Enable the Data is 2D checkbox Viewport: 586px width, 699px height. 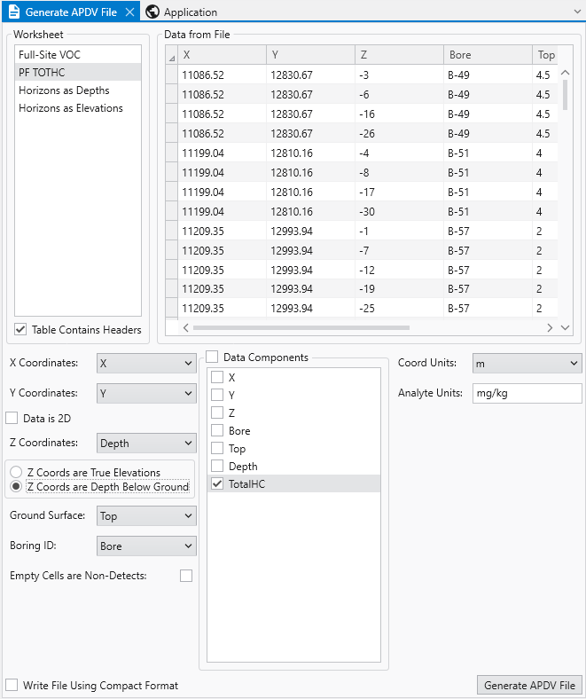point(12,418)
